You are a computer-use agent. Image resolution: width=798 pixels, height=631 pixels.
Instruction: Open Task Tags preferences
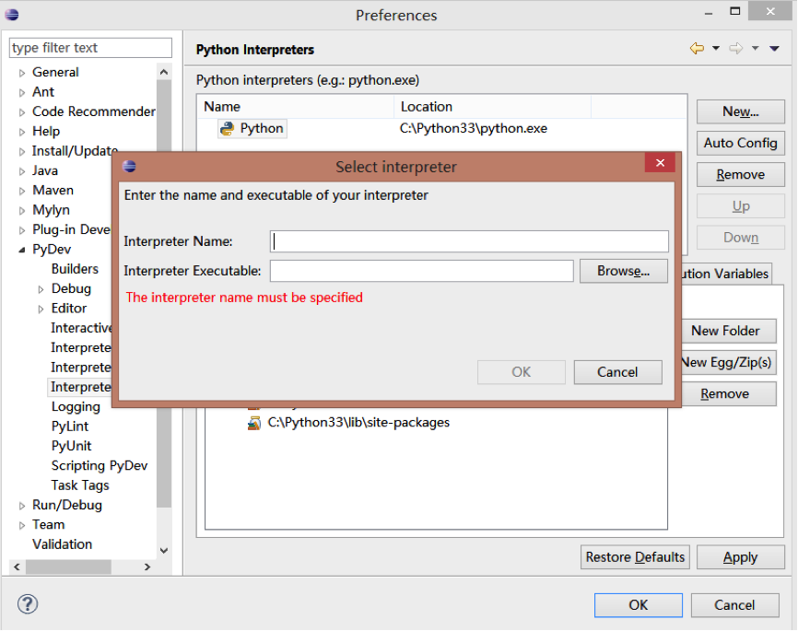pos(80,485)
